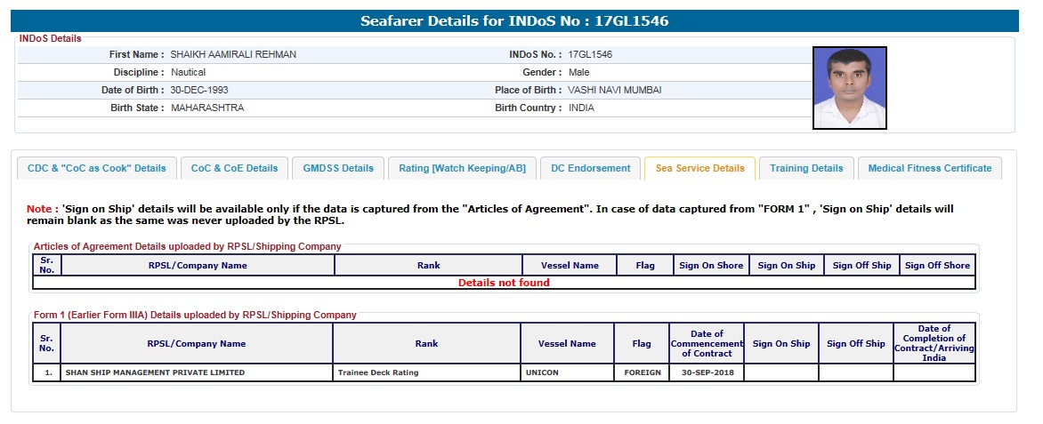Image resolution: width=1043 pixels, height=424 pixels.
Task: Show the Training Details tab
Action: 806,168
